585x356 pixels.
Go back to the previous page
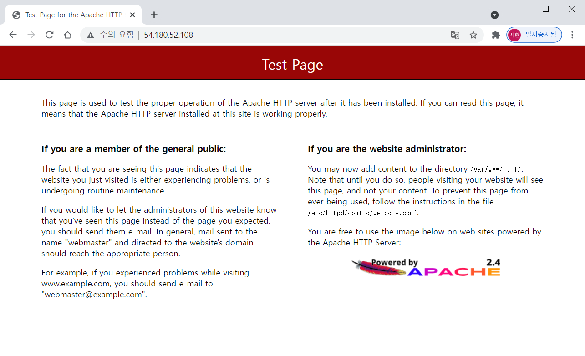tap(13, 35)
